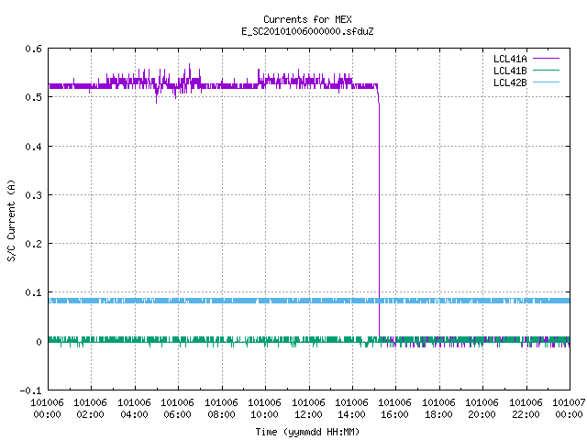Click the LCL41B legend label

(x=510, y=71)
